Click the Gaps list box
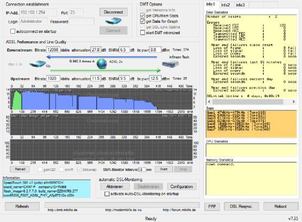 pyautogui.click(x=251, y=124)
